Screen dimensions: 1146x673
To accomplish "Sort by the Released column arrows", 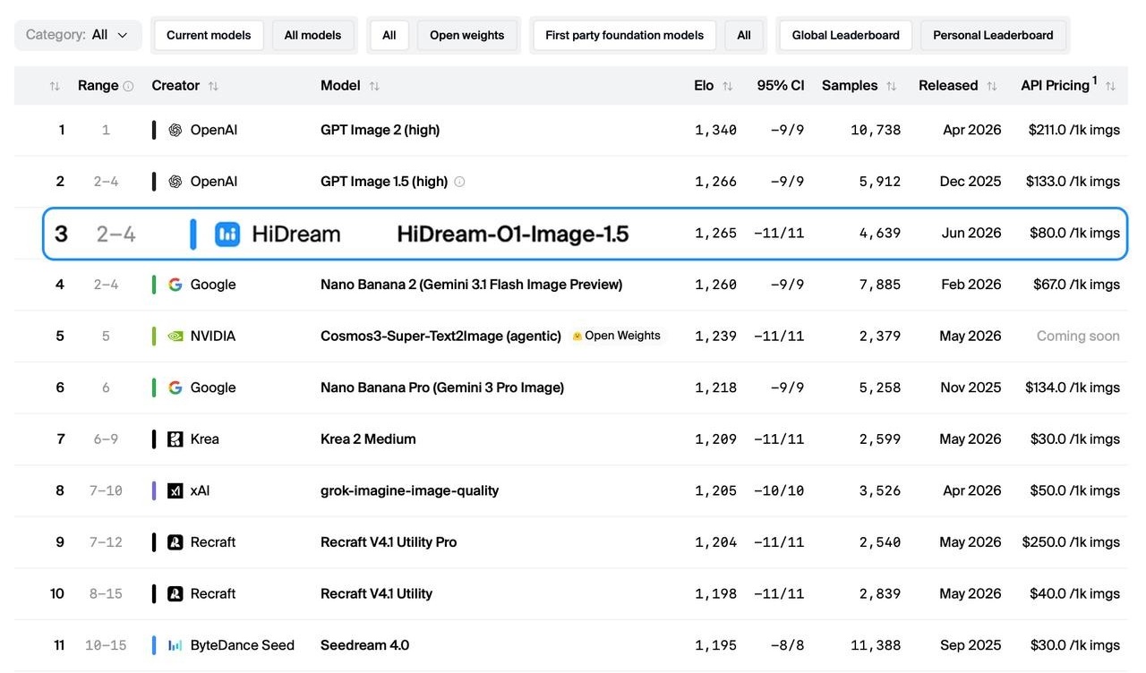I will pyautogui.click(x=992, y=86).
